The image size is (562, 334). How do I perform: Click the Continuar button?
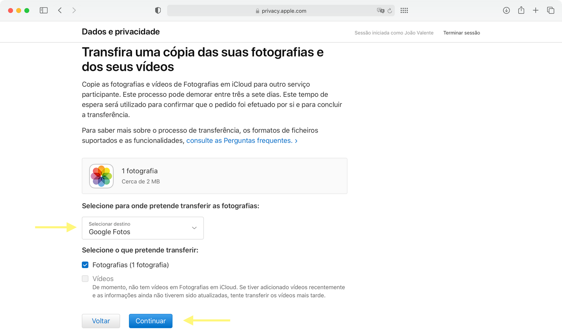[x=151, y=321]
